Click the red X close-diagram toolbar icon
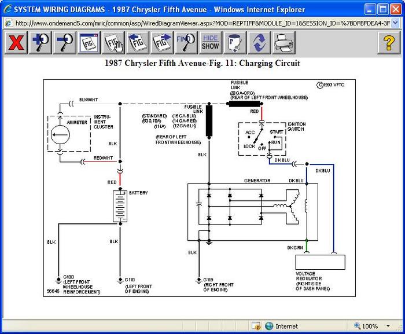This screenshot has height=334, width=405. coord(16,43)
